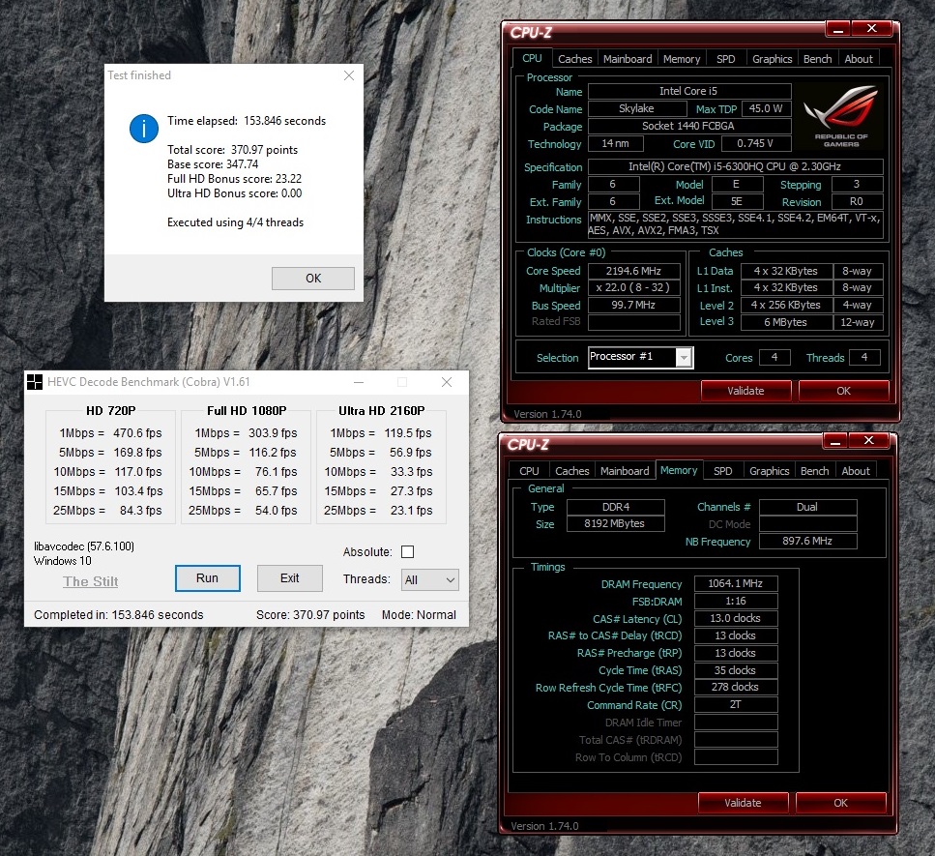Image resolution: width=935 pixels, height=856 pixels.
Task: Expand the Processor #1 selection dropdown
Action: (684, 357)
